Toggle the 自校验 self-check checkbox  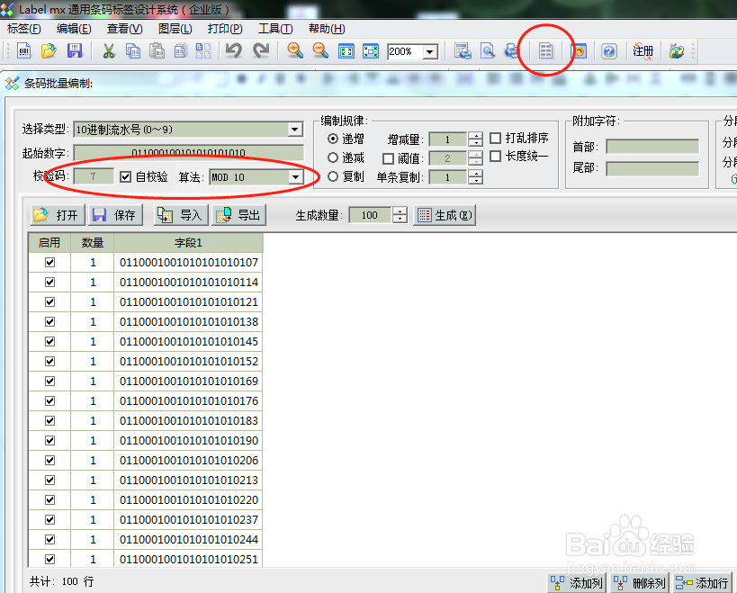125,176
